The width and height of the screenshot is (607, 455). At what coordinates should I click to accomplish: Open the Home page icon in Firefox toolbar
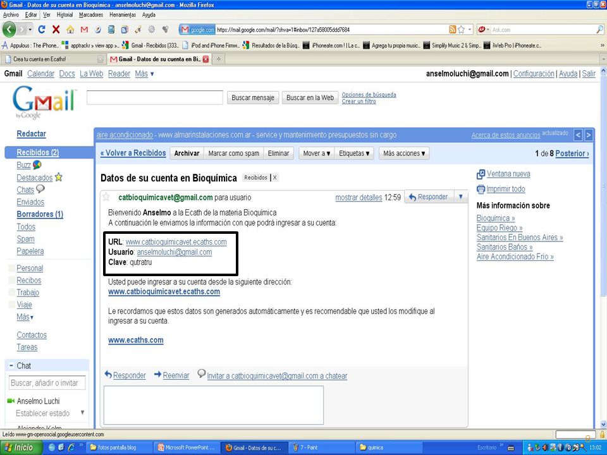click(70, 30)
